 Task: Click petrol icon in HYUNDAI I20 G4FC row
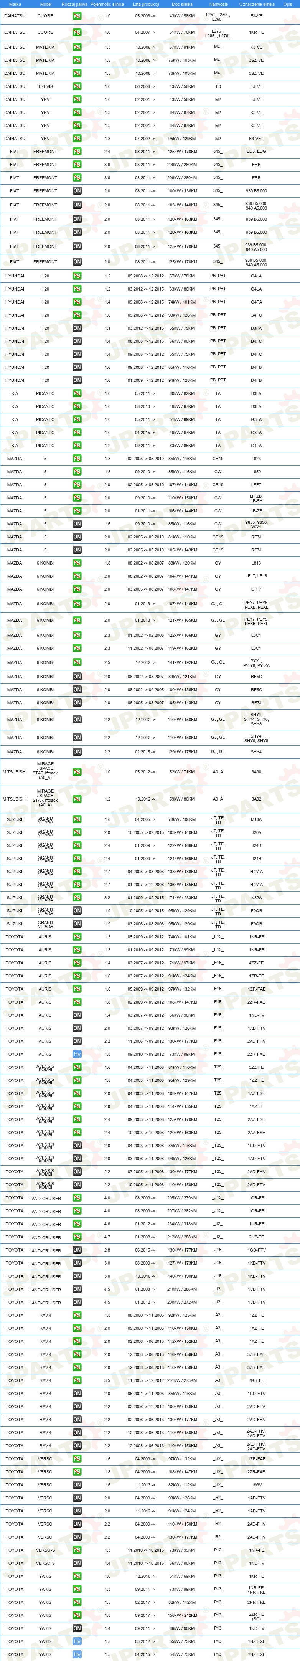[77, 315]
